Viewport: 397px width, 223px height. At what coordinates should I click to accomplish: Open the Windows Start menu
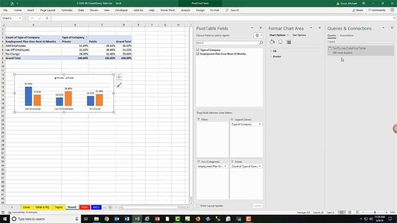(5, 219)
